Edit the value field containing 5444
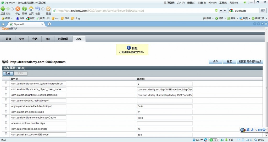The image size is (268, 142). 165,107
